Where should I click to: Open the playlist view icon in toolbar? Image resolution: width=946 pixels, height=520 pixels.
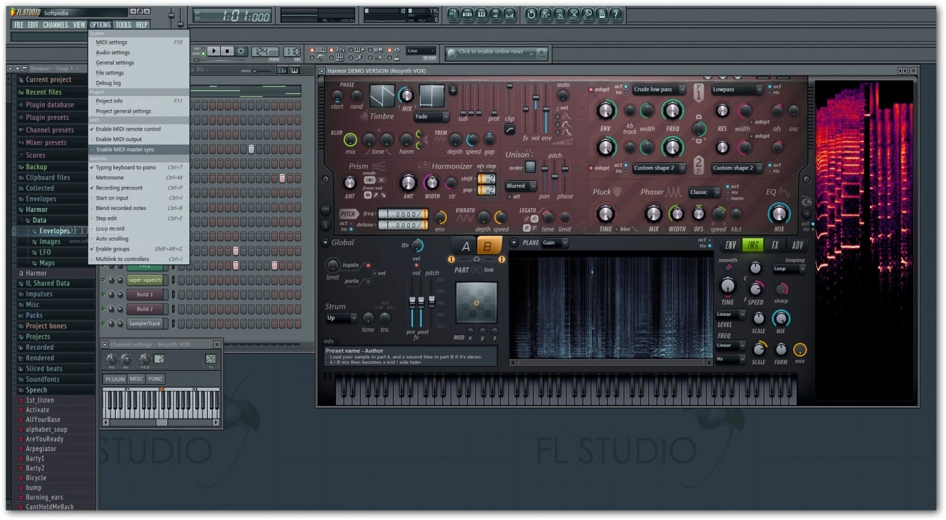click(x=453, y=14)
